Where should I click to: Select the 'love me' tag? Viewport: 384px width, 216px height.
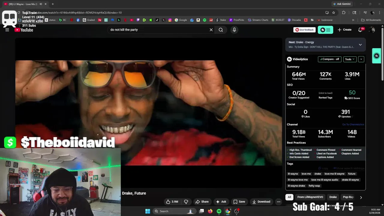(306, 174)
